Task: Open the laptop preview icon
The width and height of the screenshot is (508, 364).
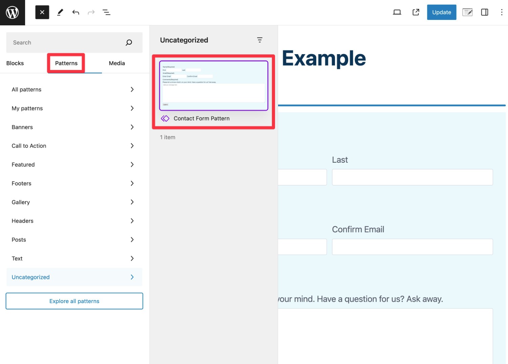Action: click(397, 13)
